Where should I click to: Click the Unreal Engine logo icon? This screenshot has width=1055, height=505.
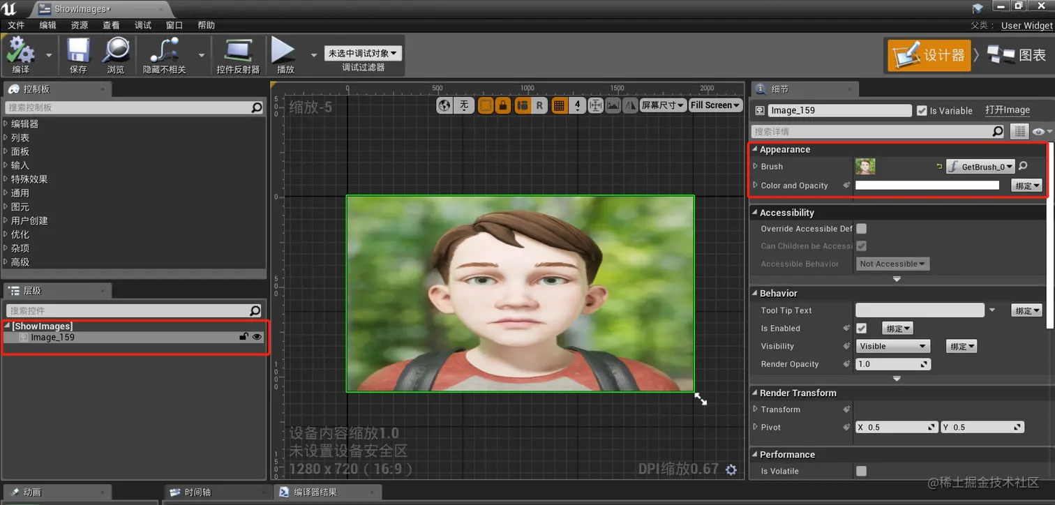(10, 8)
